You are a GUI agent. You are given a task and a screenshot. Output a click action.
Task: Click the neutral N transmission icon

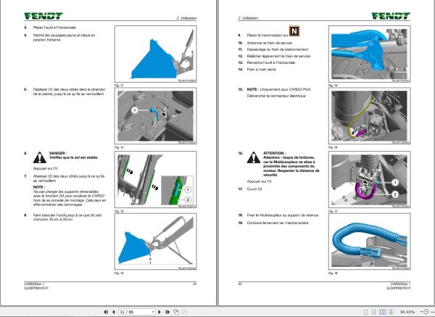[x=294, y=31]
